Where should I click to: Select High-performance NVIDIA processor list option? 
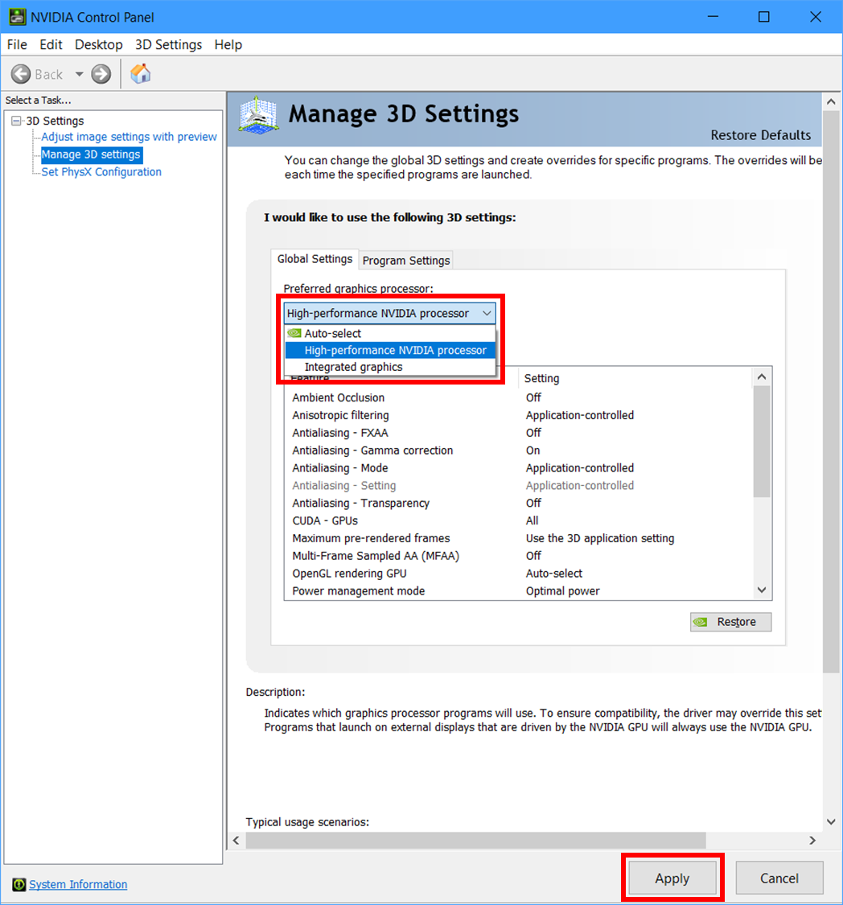click(395, 350)
